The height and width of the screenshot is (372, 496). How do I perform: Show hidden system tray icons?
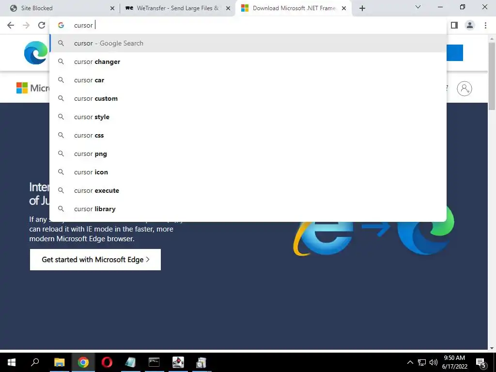[x=410, y=362]
